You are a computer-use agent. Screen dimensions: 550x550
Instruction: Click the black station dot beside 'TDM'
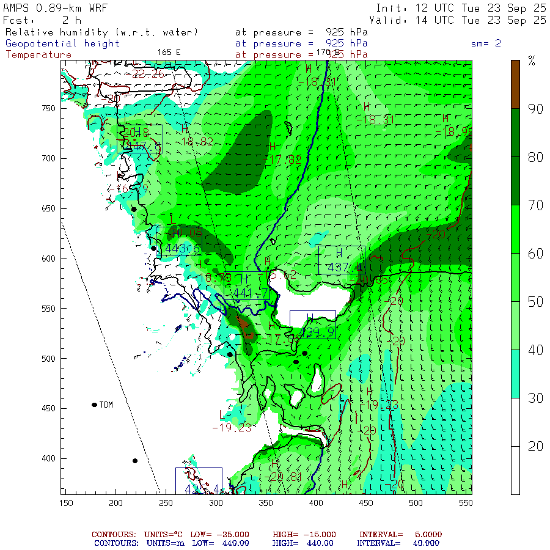click(94, 405)
